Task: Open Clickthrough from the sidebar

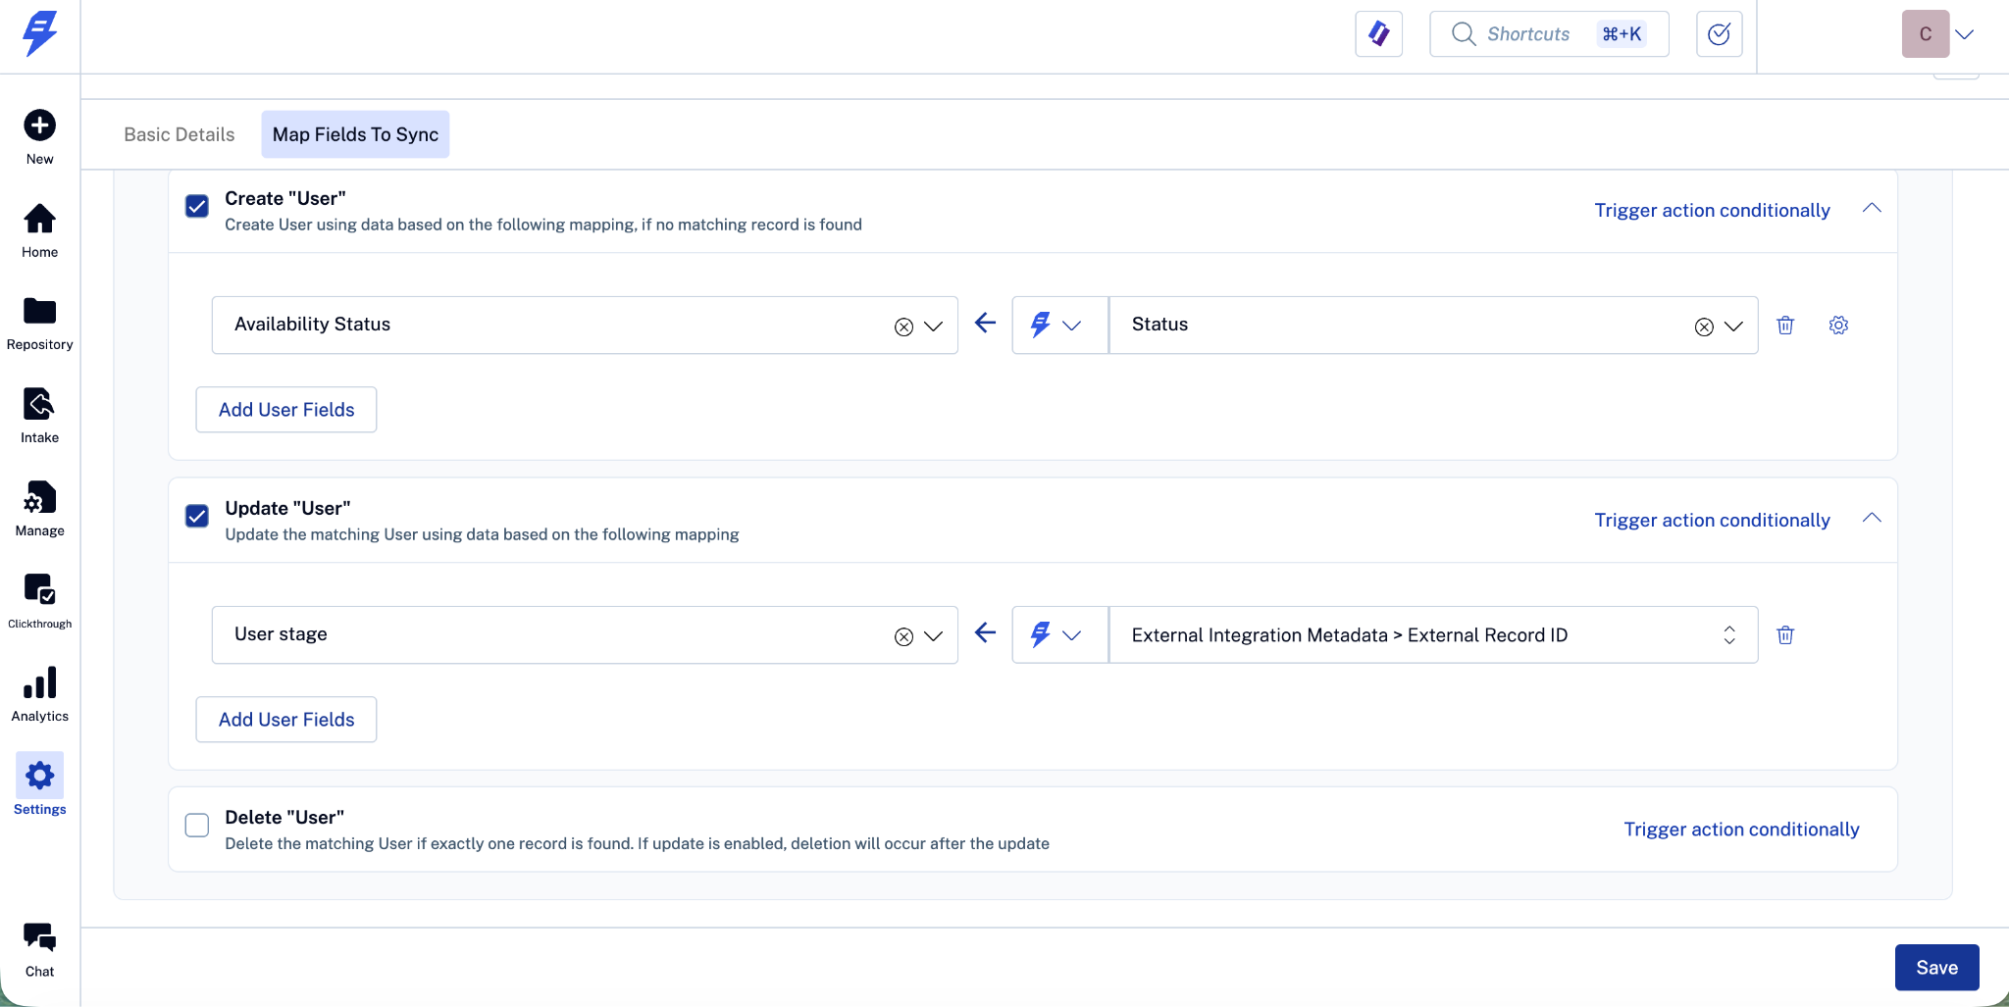Action: pos(39,600)
